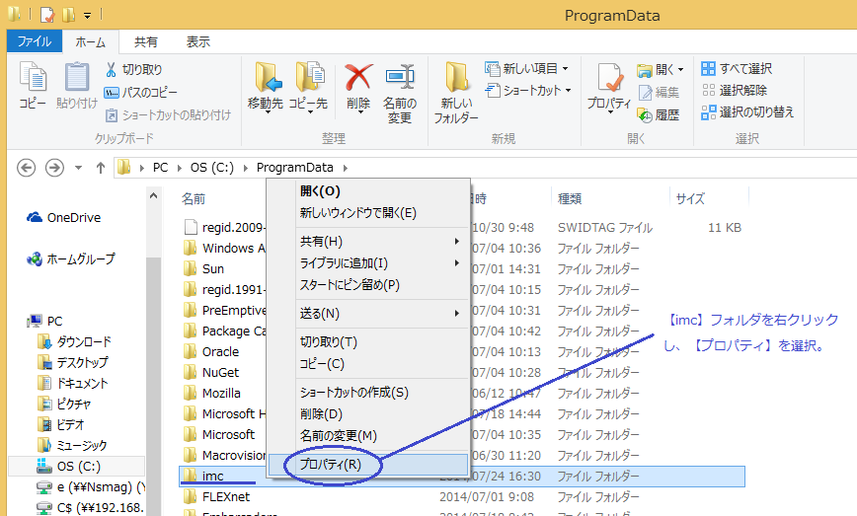Click the 新しいフォルダー (New folder) icon
The image size is (857, 516).
[455, 77]
